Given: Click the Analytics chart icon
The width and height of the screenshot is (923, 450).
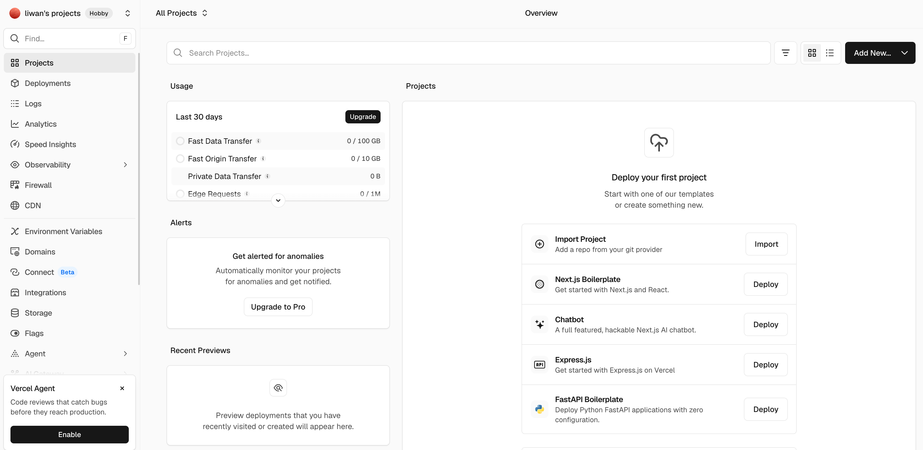Looking at the screenshot, I should (15, 124).
